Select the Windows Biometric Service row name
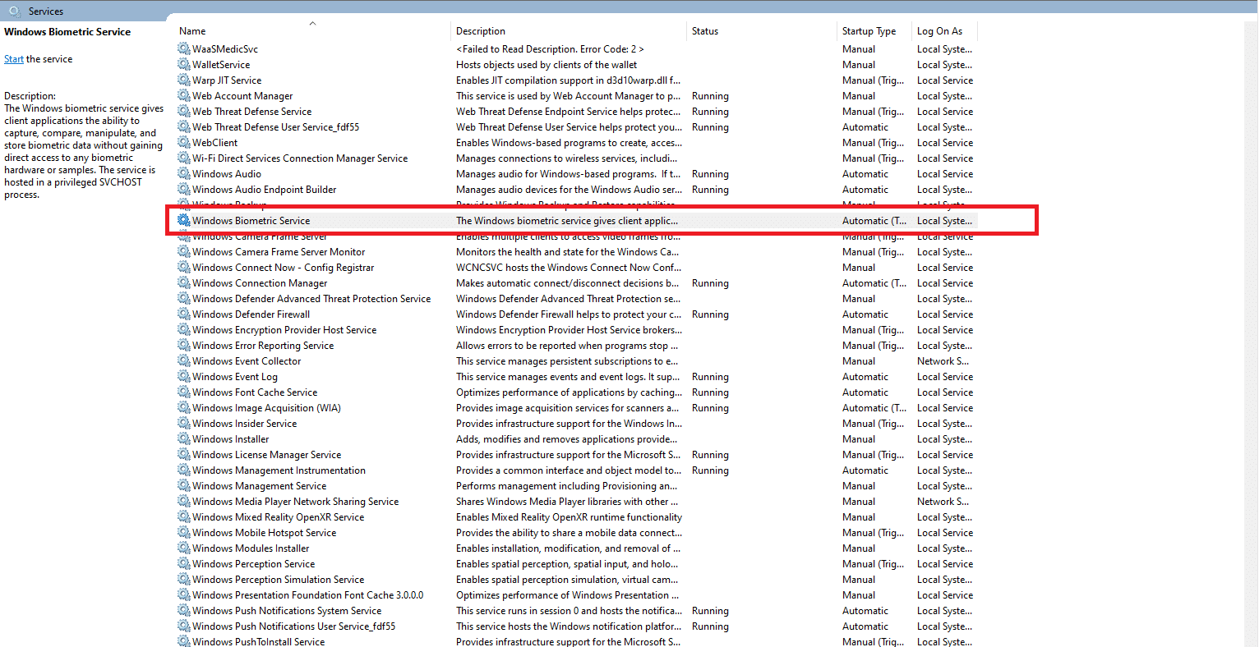1259x647 pixels. [x=251, y=221]
